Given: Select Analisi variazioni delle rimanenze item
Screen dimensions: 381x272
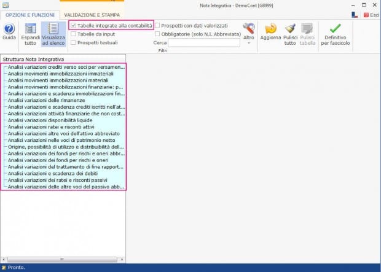Looking at the screenshot, I should click(x=47, y=100).
